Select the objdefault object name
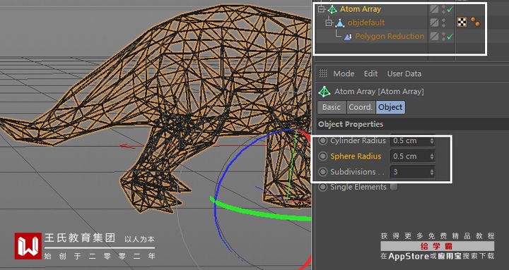Image resolution: width=509 pixels, height=270 pixels. (x=366, y=23)
